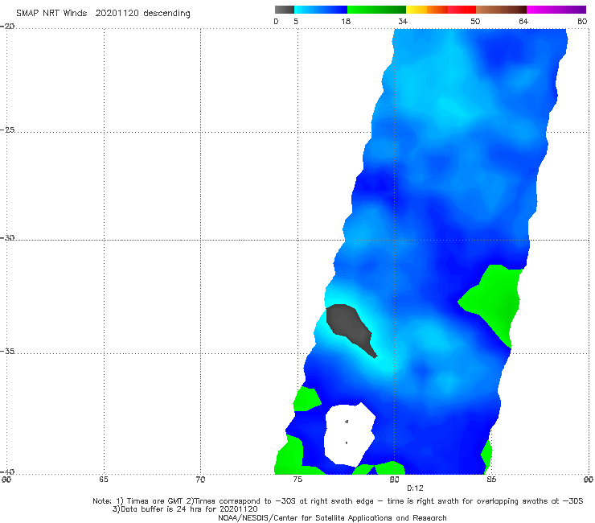This screenshot has width=595, height=523.
Task: Click the note line starting "Note: 1) Times are GMT"
Action: point(338,501)
